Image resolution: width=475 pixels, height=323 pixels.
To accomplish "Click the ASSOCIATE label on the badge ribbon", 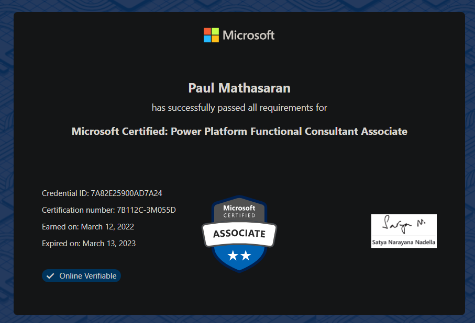I will tap(239, 233).
